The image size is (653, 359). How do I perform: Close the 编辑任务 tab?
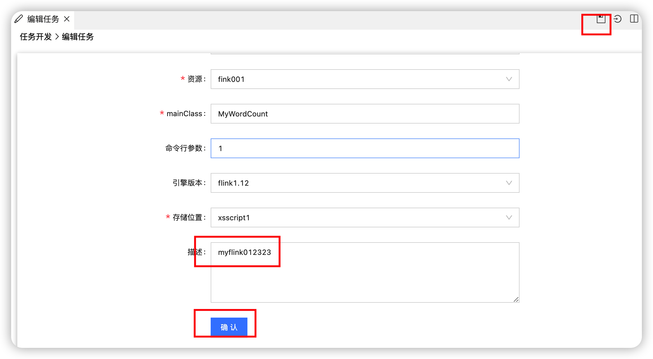(67, 19)
